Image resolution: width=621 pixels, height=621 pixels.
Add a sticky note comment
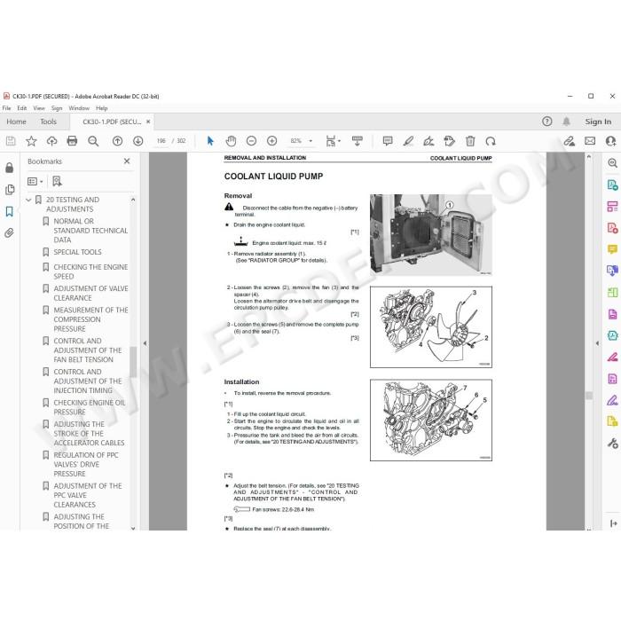tap(388, 141)
